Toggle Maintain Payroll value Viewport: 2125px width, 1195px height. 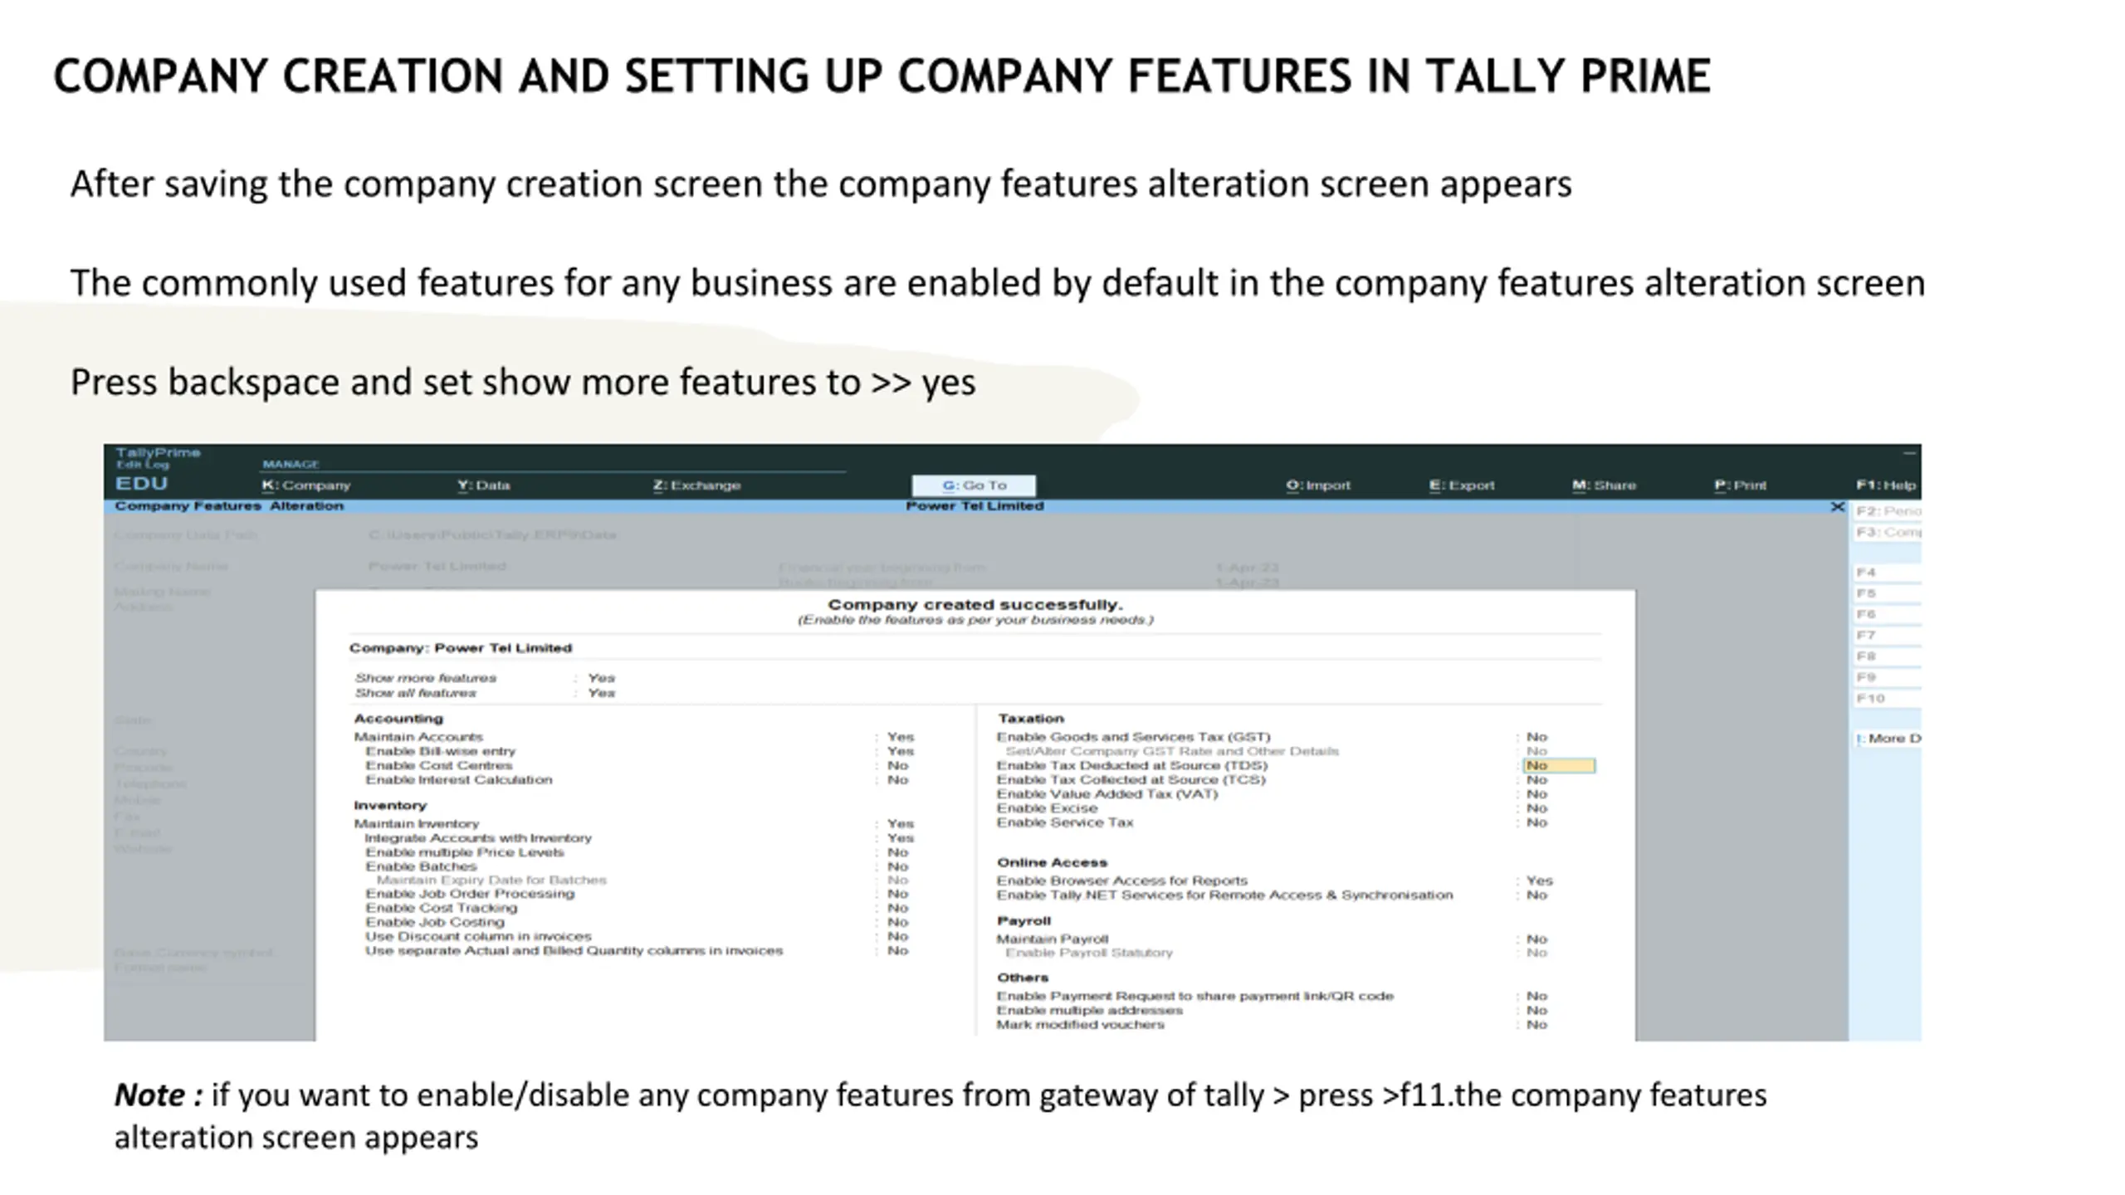click(x=1536, y=939)
